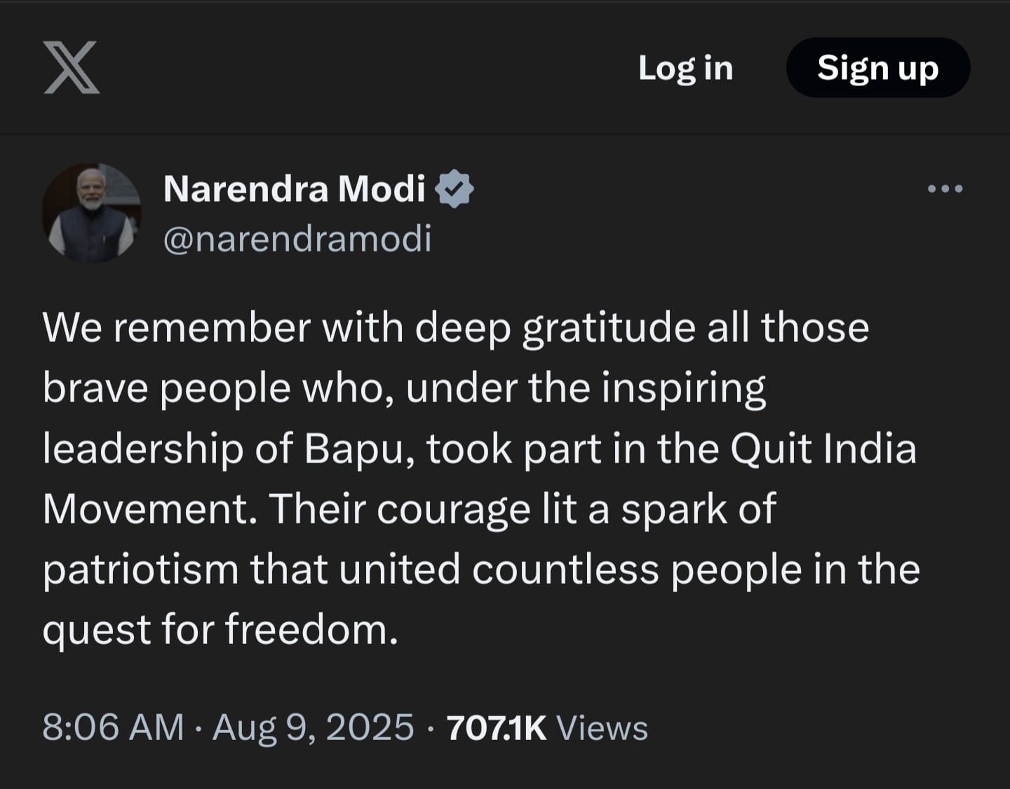Click the verified badge next to Narendra Modi
The width and height of the screenshot is (1010, 789).
tap(457, 187)
